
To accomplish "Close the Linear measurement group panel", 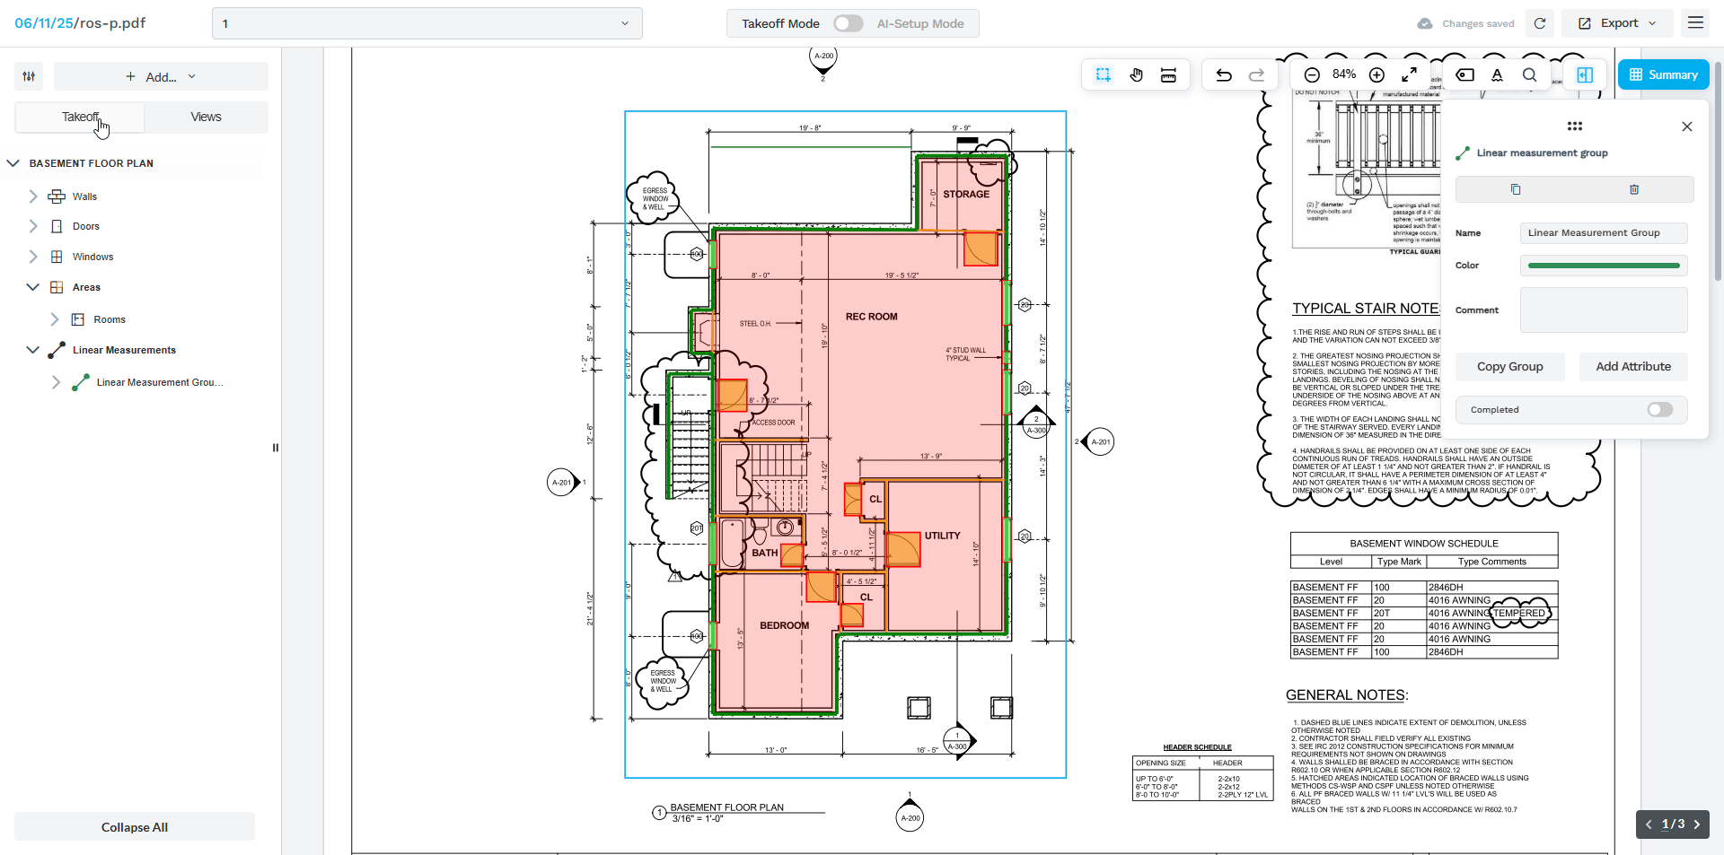I will [1687, 127].
